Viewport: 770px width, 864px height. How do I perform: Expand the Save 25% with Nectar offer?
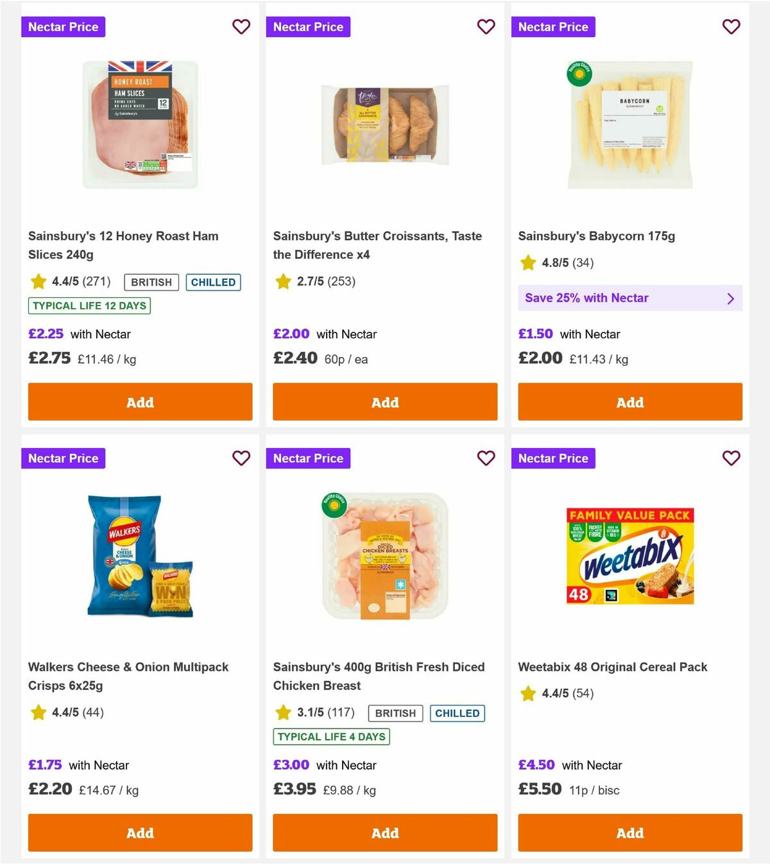[629, 298]
